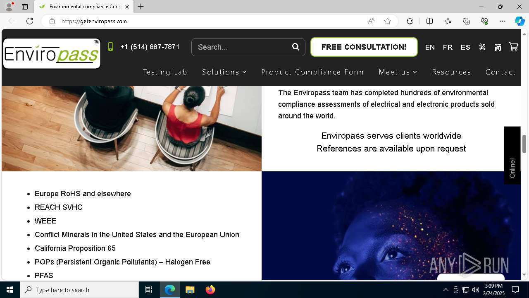Switch to Traditional Chinese language icon
529x298 pixels.
[482, 47]
